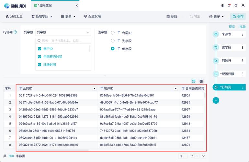Image resolution: width=249 pixels, height=162 pixels.
Task: Uncheck the 合同签约时间 checkbox
Action: tap(40, 57)
